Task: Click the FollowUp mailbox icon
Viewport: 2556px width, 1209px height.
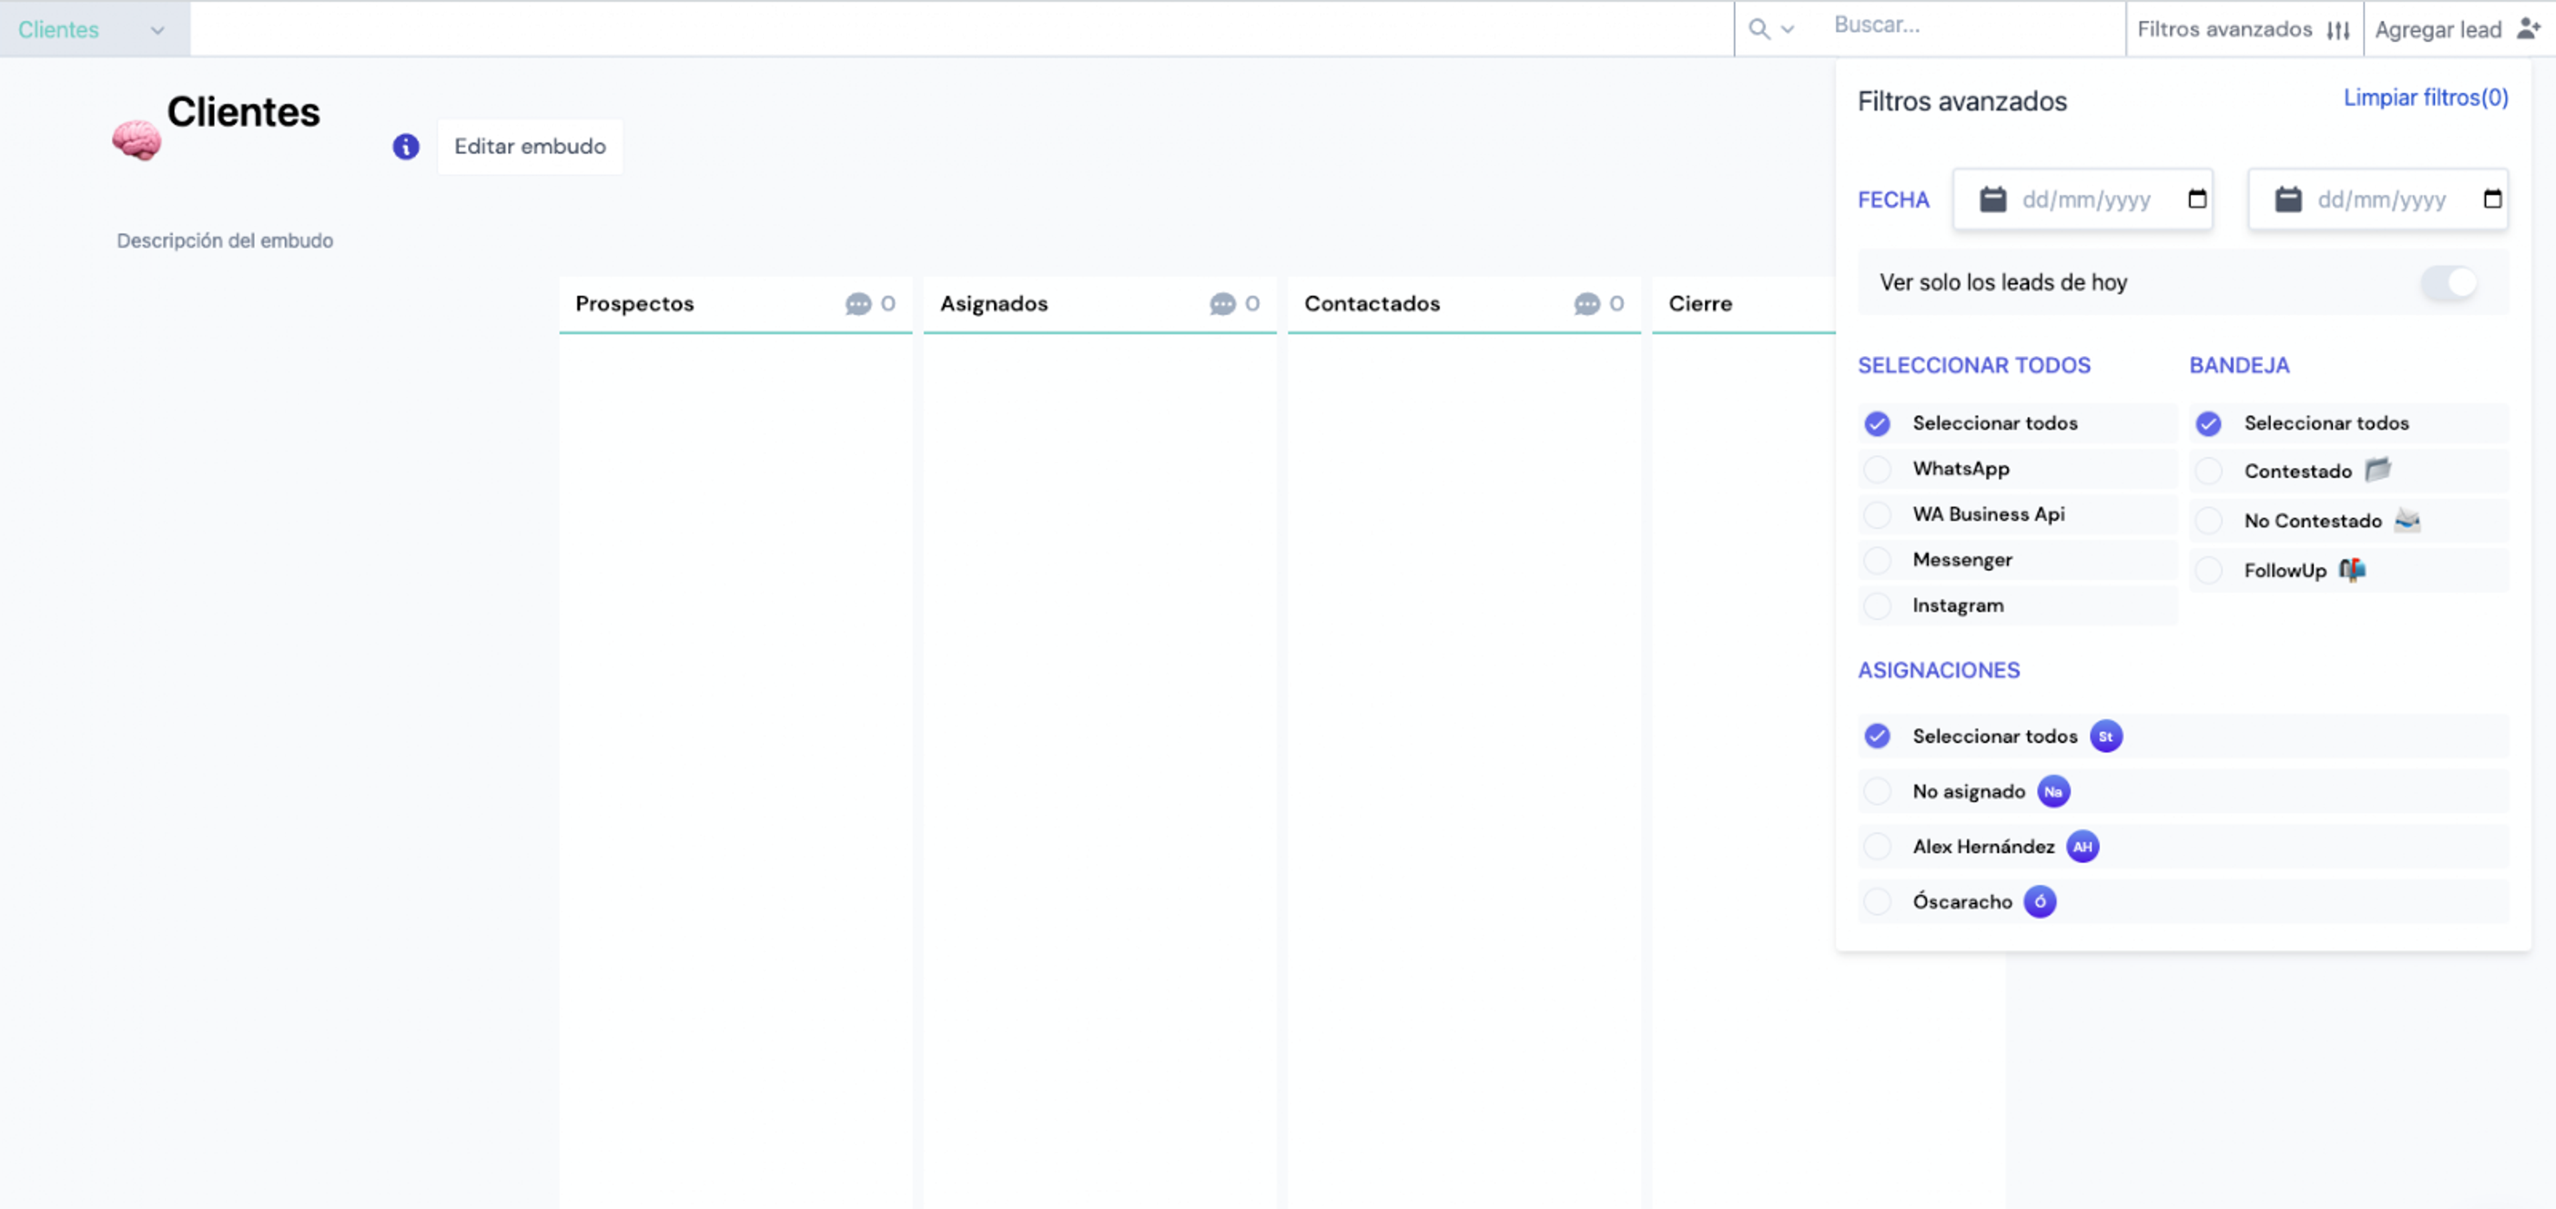Action: tap(2352, 570)
